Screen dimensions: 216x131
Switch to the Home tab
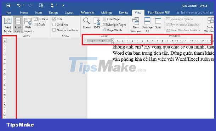tap(24, 13)
